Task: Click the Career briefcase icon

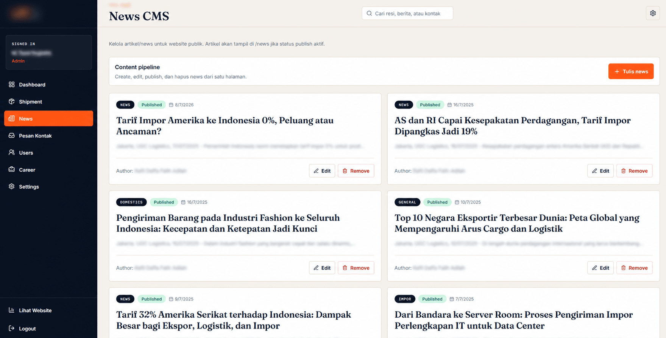Action: click(x=12, y=169)
